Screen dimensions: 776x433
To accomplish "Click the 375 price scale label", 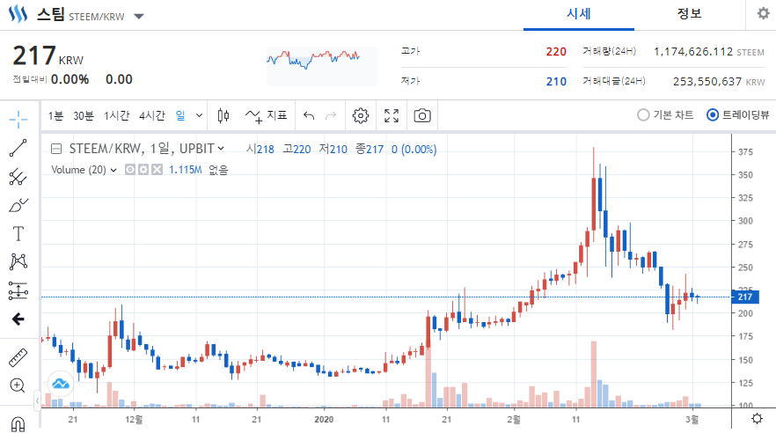I will coord(745,152).
